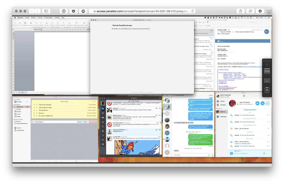Click the Enregistrer save icon in Word
This screenshot has width=284, height=184.
point(25,23)
